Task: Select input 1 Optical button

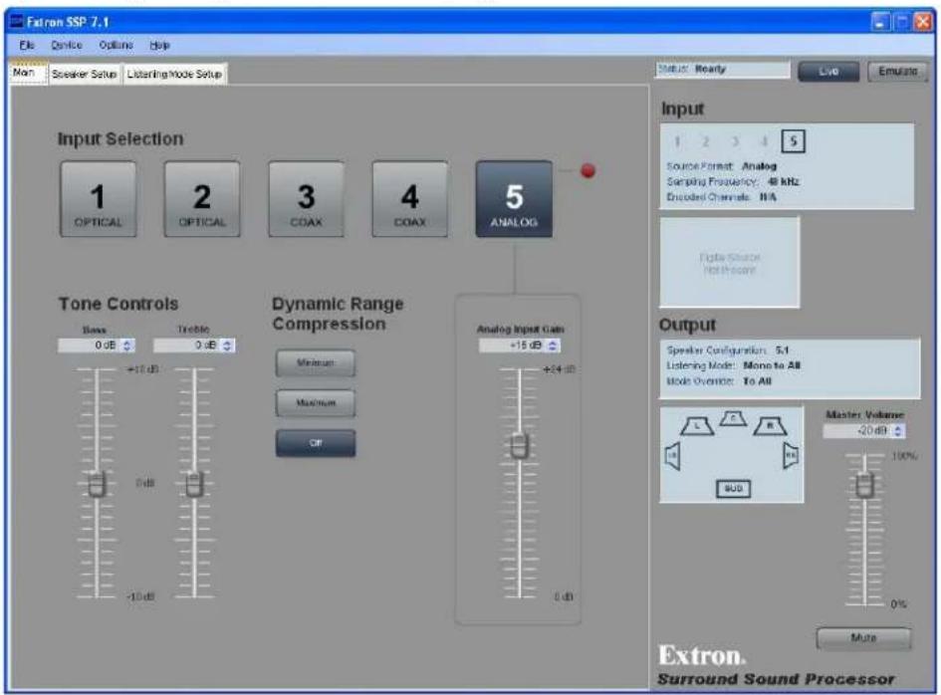Action: coord(98,199)
